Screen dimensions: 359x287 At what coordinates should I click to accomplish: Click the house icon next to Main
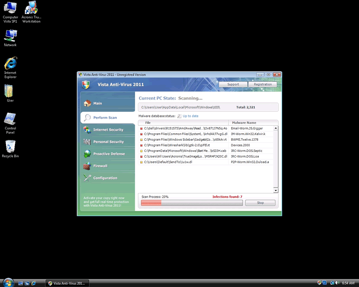(87, 104)
